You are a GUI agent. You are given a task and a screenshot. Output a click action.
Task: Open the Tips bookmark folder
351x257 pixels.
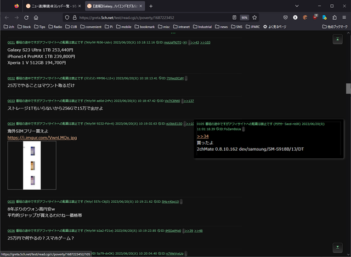39,27
